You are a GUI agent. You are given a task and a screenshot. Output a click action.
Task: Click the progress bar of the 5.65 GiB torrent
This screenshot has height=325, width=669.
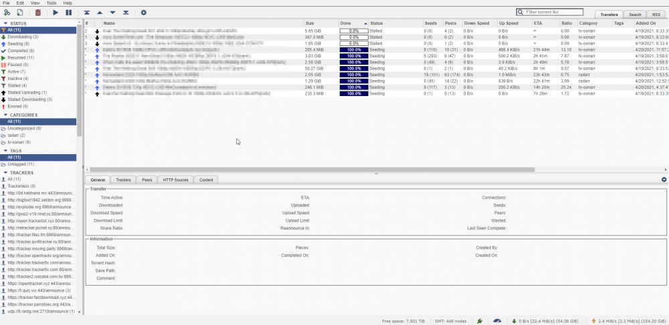click(354, 31)
